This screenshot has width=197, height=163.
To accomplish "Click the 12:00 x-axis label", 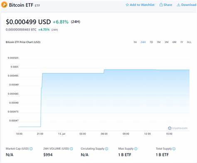I will coord(148,134).
